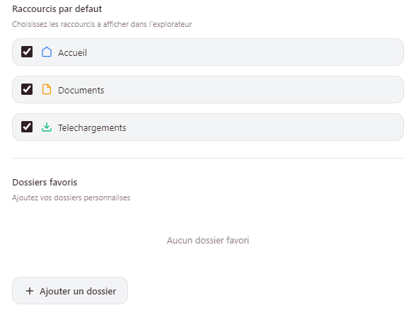Click the Documents label text
Screen dimensions: 416x315
tap(81, 90)
